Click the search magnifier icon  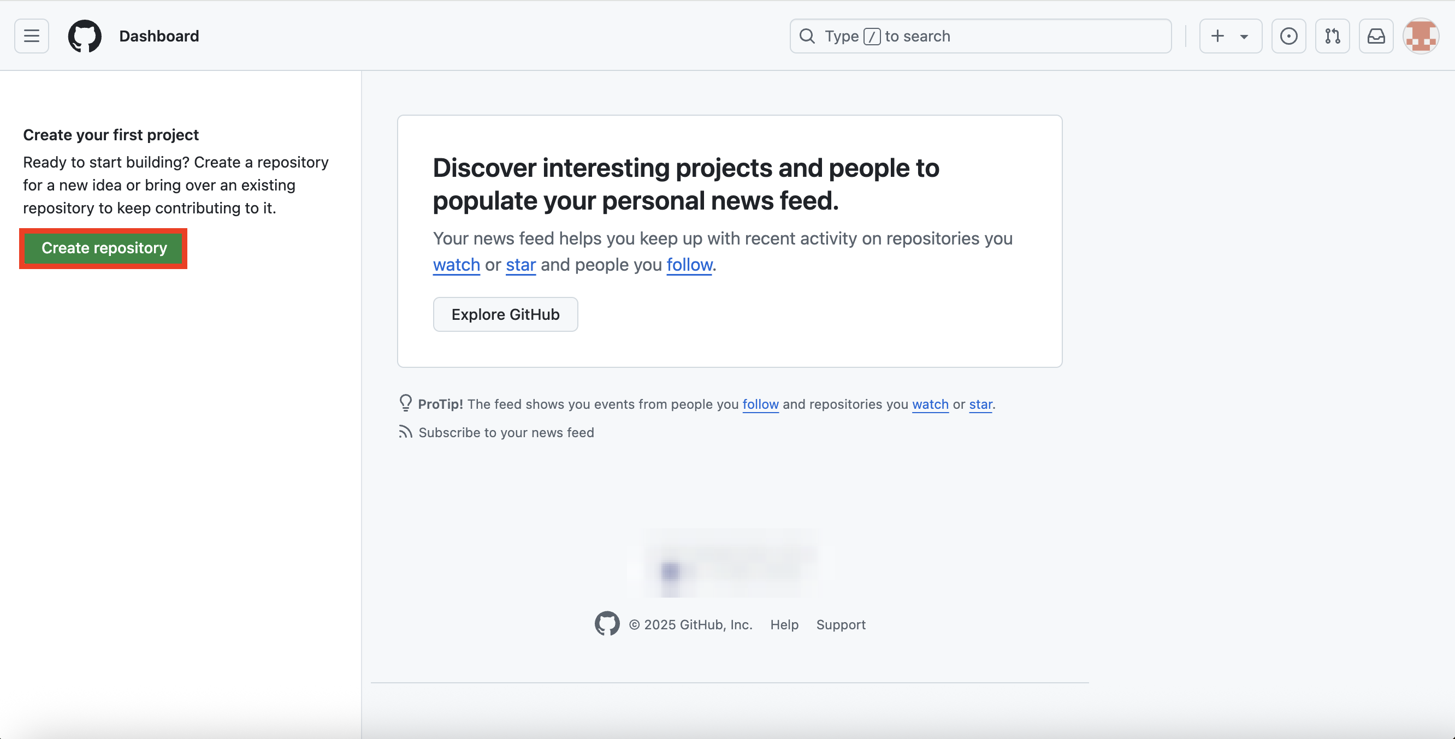point(807,35)
